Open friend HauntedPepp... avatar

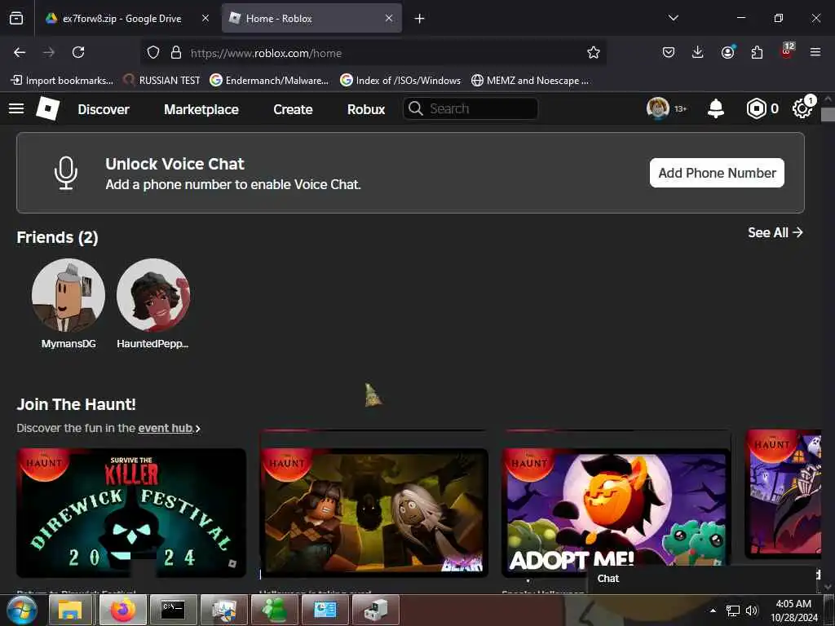(x=152, y=295)
